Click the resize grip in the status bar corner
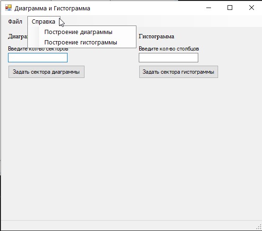The image size is (262, 231). click(259, 227)
